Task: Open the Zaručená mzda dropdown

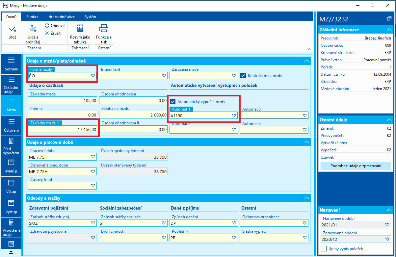Action: point(234,76)
